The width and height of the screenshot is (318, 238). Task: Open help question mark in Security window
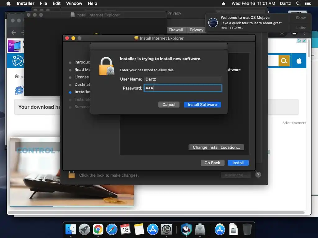(x=258, y=175)
